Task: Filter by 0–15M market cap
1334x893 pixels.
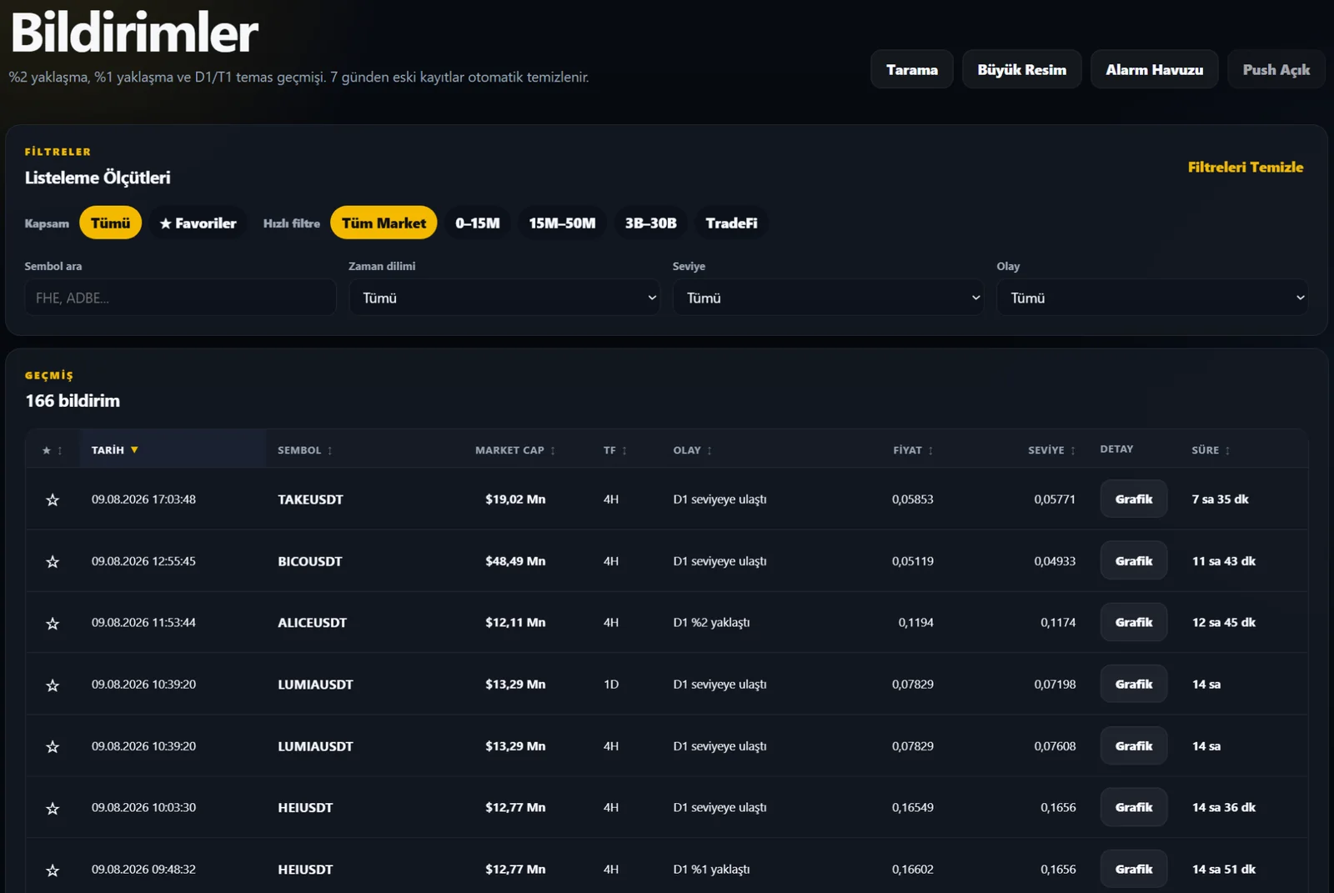Action: (478, 223)
